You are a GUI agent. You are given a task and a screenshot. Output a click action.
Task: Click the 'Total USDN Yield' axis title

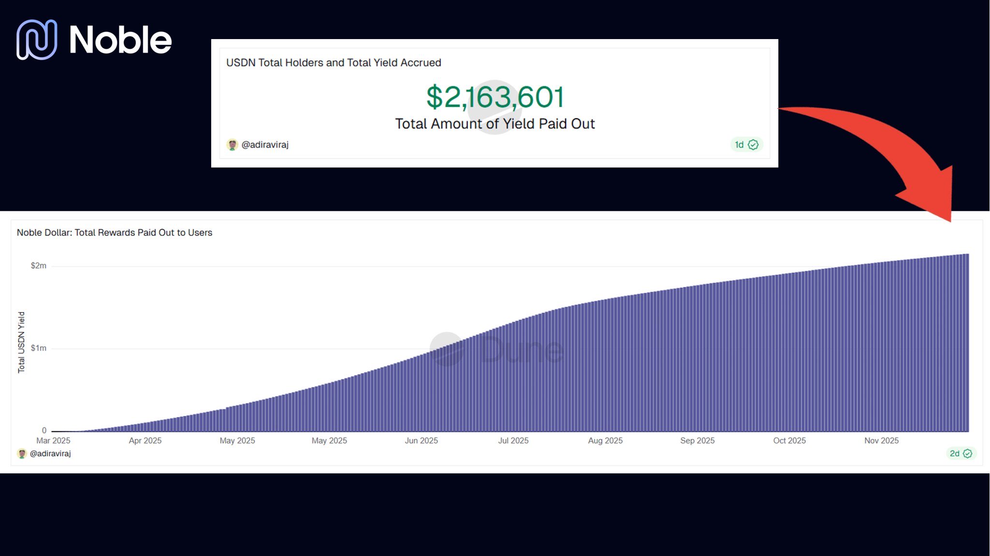click(21, 342)
